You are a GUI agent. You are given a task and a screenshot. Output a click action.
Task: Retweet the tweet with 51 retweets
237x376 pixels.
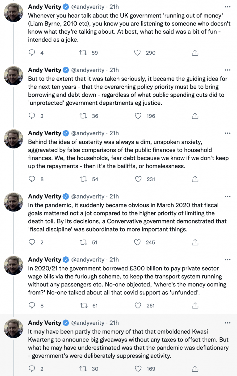tap(83, 242)
